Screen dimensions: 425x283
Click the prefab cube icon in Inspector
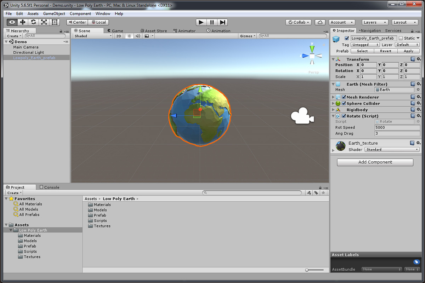(336, 39)
